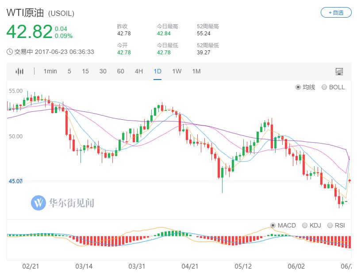
Task: Click the Wallstreetcn watermark logo
Action: (39, 203)
